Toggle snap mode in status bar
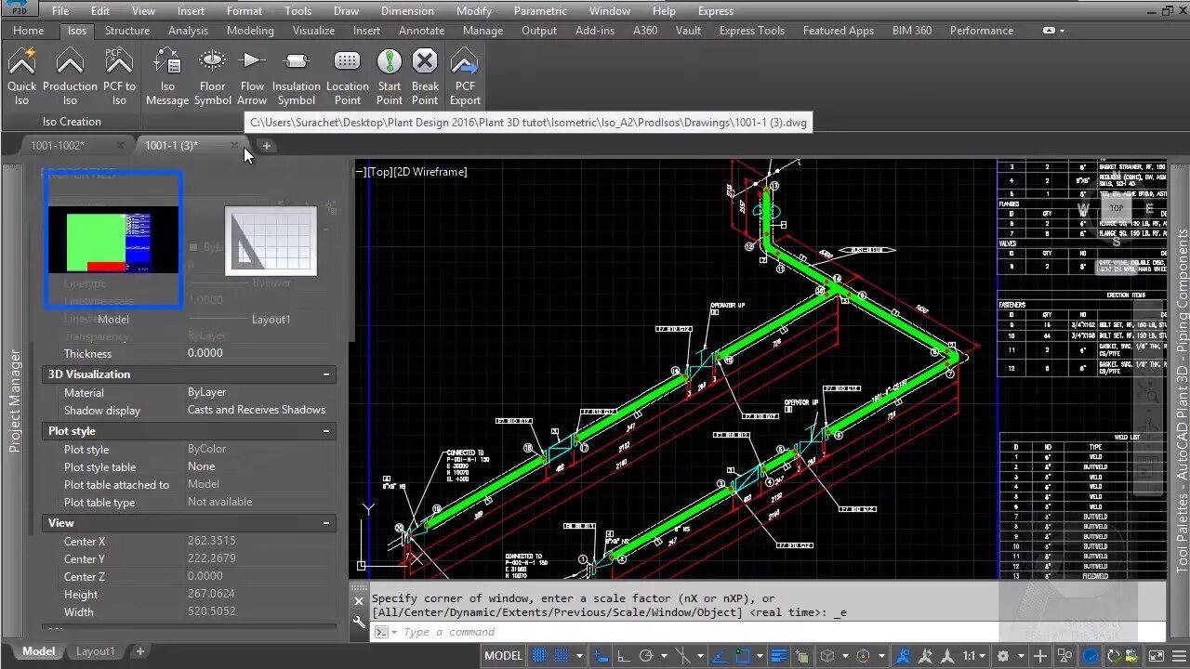Image resolution: width=1190 pixels, height=669 pixels. pyautogui.click(x=562, y=655)
